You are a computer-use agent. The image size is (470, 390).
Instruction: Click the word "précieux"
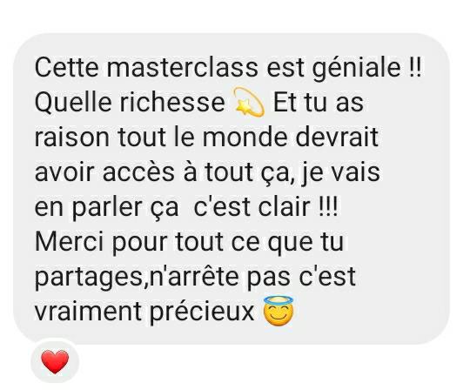[202, 313]
